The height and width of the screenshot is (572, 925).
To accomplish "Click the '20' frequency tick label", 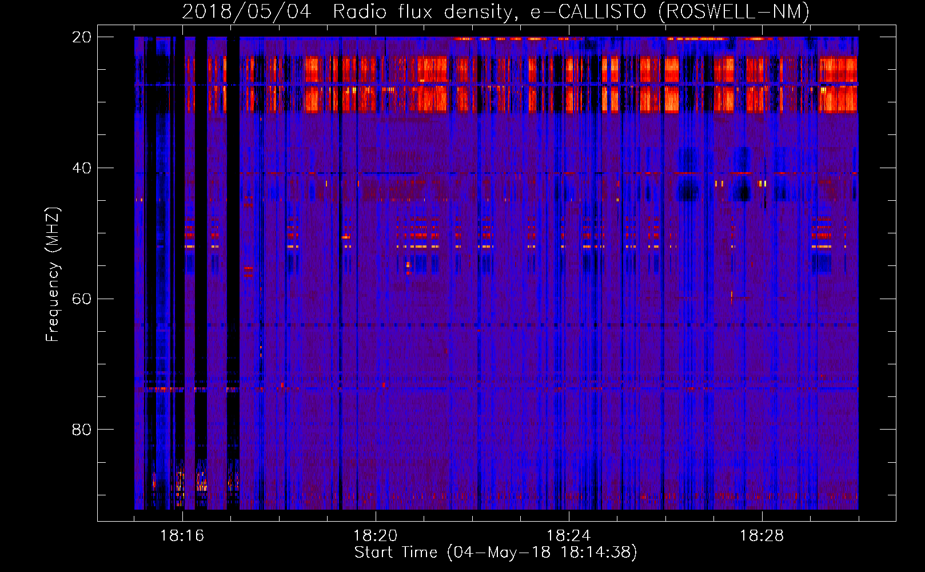I will [x=81, y=37].
